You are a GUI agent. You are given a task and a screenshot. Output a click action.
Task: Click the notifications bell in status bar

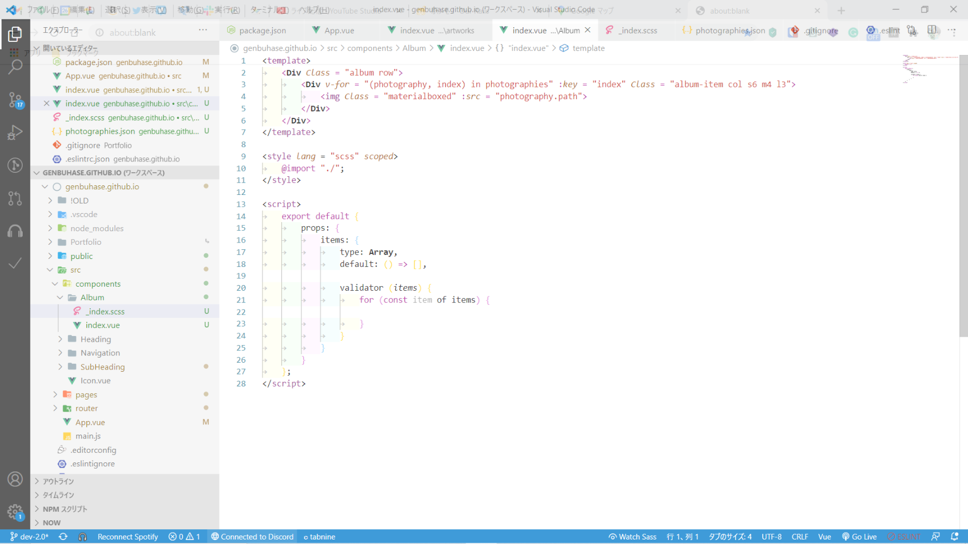(x=954, y=537)
